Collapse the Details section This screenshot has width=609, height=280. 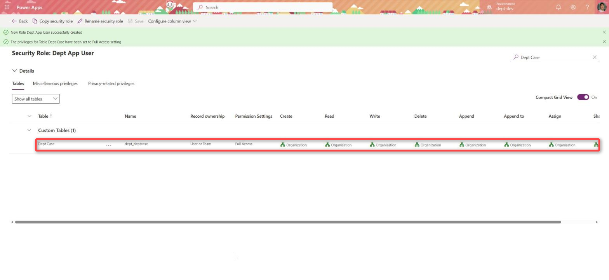click(x=23, y=71)
